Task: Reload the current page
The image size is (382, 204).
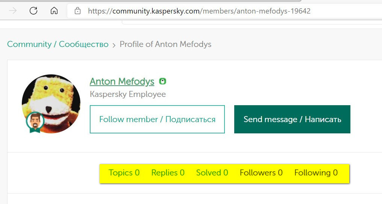Action: pyautogui.click(x=33, y=11)
